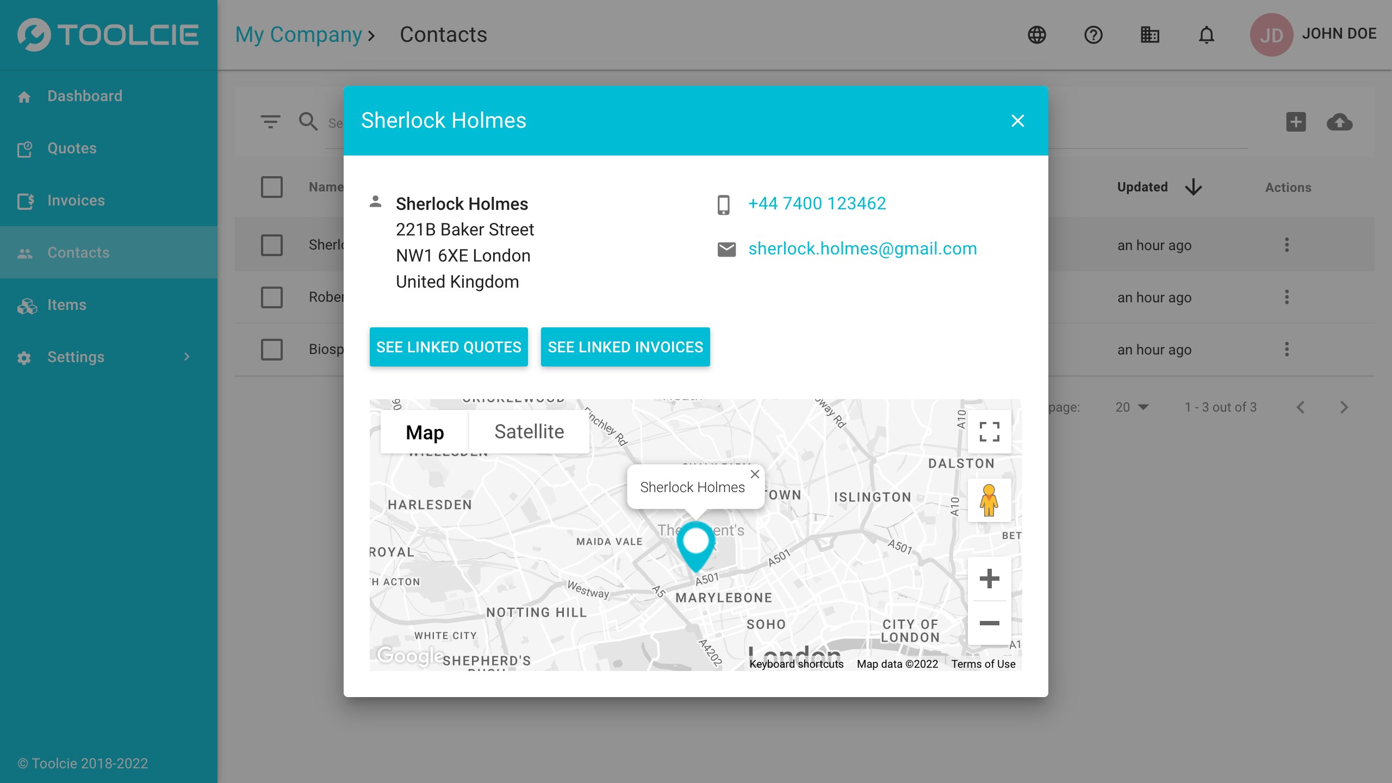Expand the Settings sidebar submenu
Screen dimensions: 1392x783
click(187, 357)
